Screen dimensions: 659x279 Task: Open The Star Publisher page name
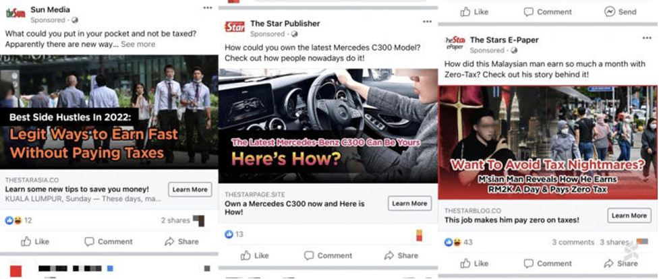coord(285,24)
